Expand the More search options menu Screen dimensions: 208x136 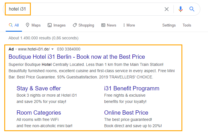[x=129, y=25]
